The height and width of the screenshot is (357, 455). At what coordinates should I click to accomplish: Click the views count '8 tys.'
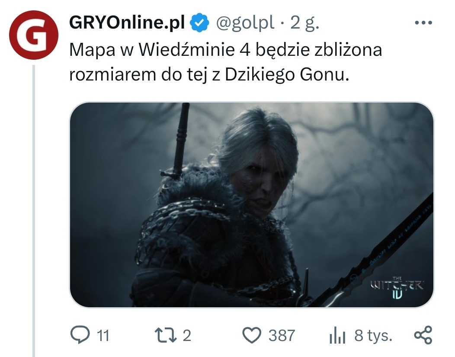coord(373,336)
